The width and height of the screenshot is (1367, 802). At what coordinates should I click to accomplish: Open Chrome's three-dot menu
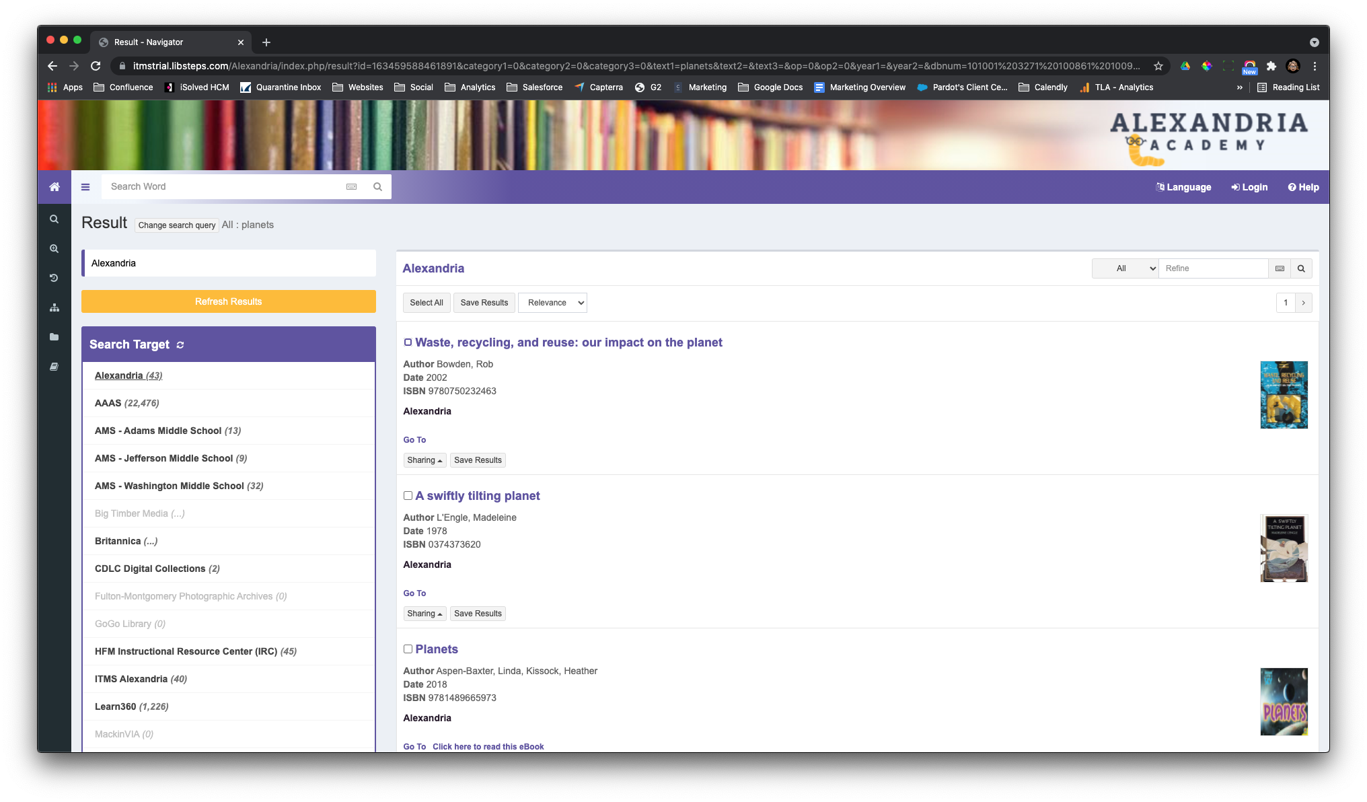coord(1315,66)
